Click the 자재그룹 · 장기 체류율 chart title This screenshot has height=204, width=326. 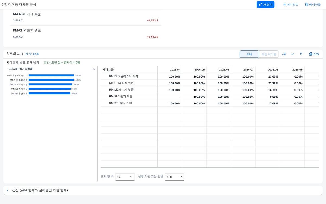click(20, 69)
